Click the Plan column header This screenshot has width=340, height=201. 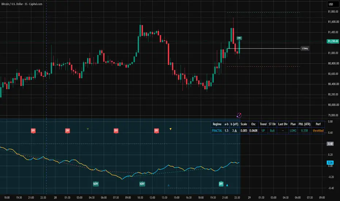(x=293, y=124)
